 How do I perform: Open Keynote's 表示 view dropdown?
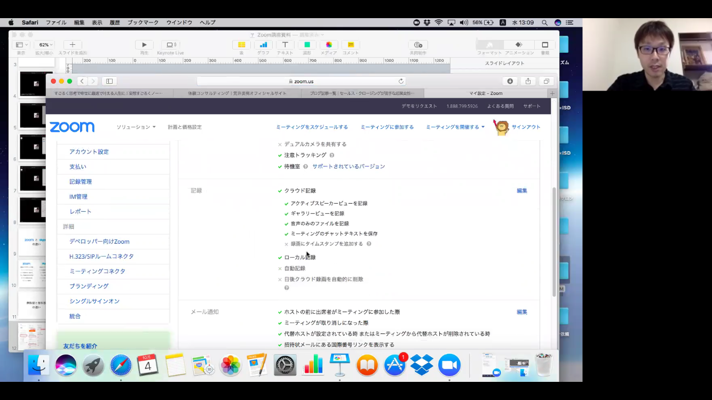(21, 45)
